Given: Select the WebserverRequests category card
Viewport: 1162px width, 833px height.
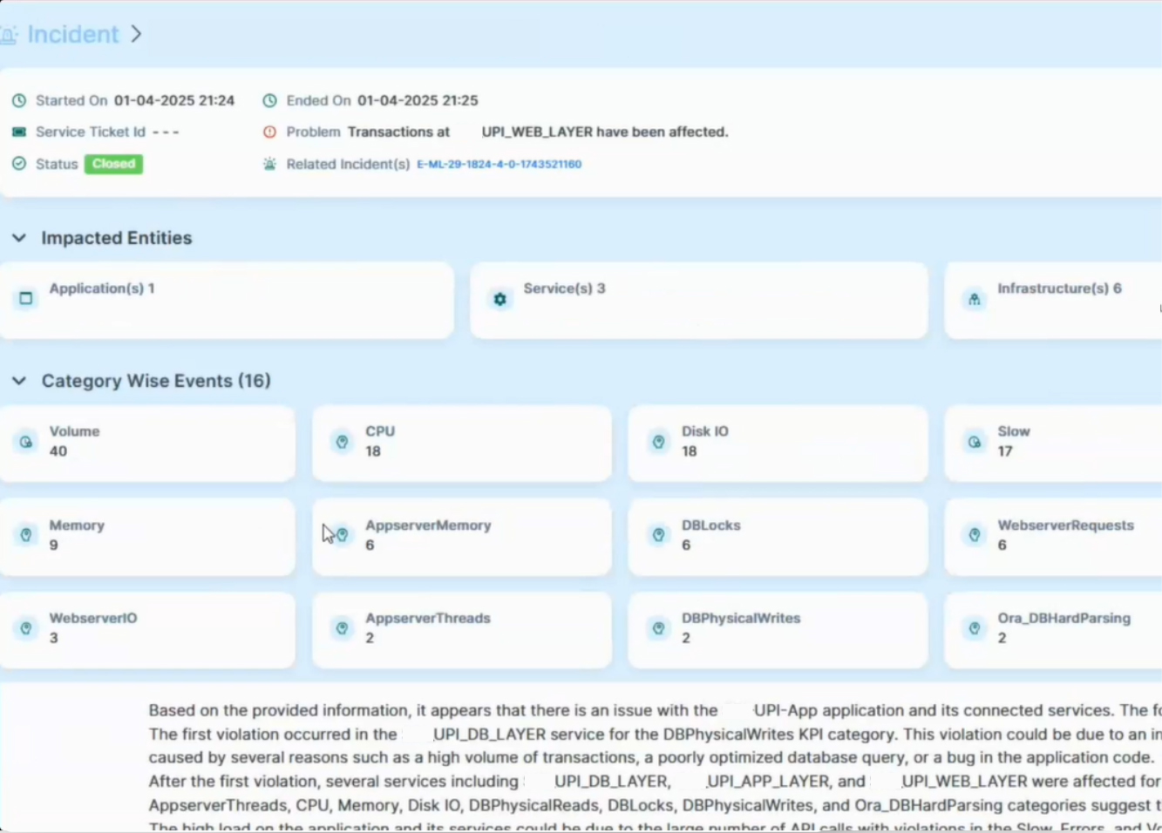Looking at the screenshot, I should tap(1052, 536).
